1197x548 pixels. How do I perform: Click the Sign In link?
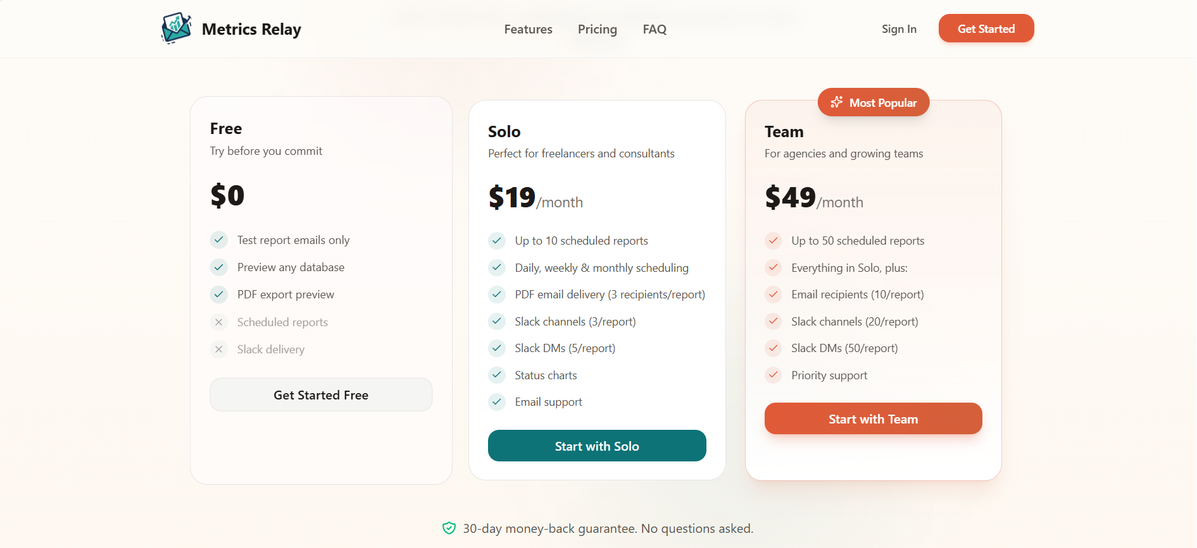[898, 28]
